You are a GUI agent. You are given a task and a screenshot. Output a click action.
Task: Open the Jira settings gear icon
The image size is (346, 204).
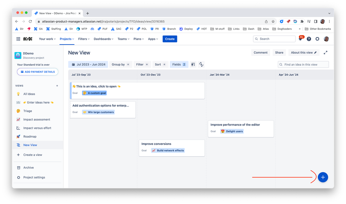(317, 39)
